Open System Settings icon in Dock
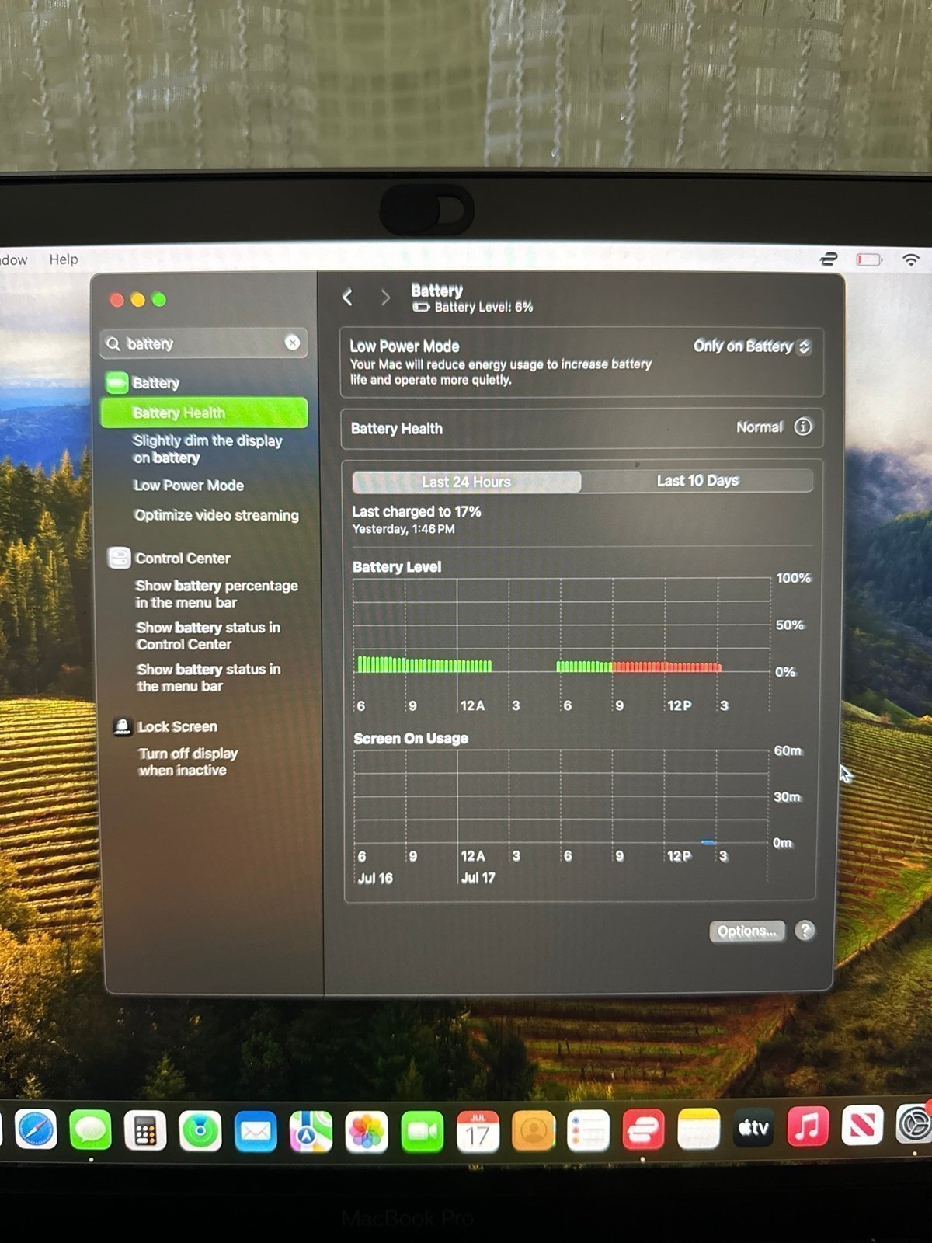Image resolution: width=932 pixels, height=1243 pixels. point(914,1123)
